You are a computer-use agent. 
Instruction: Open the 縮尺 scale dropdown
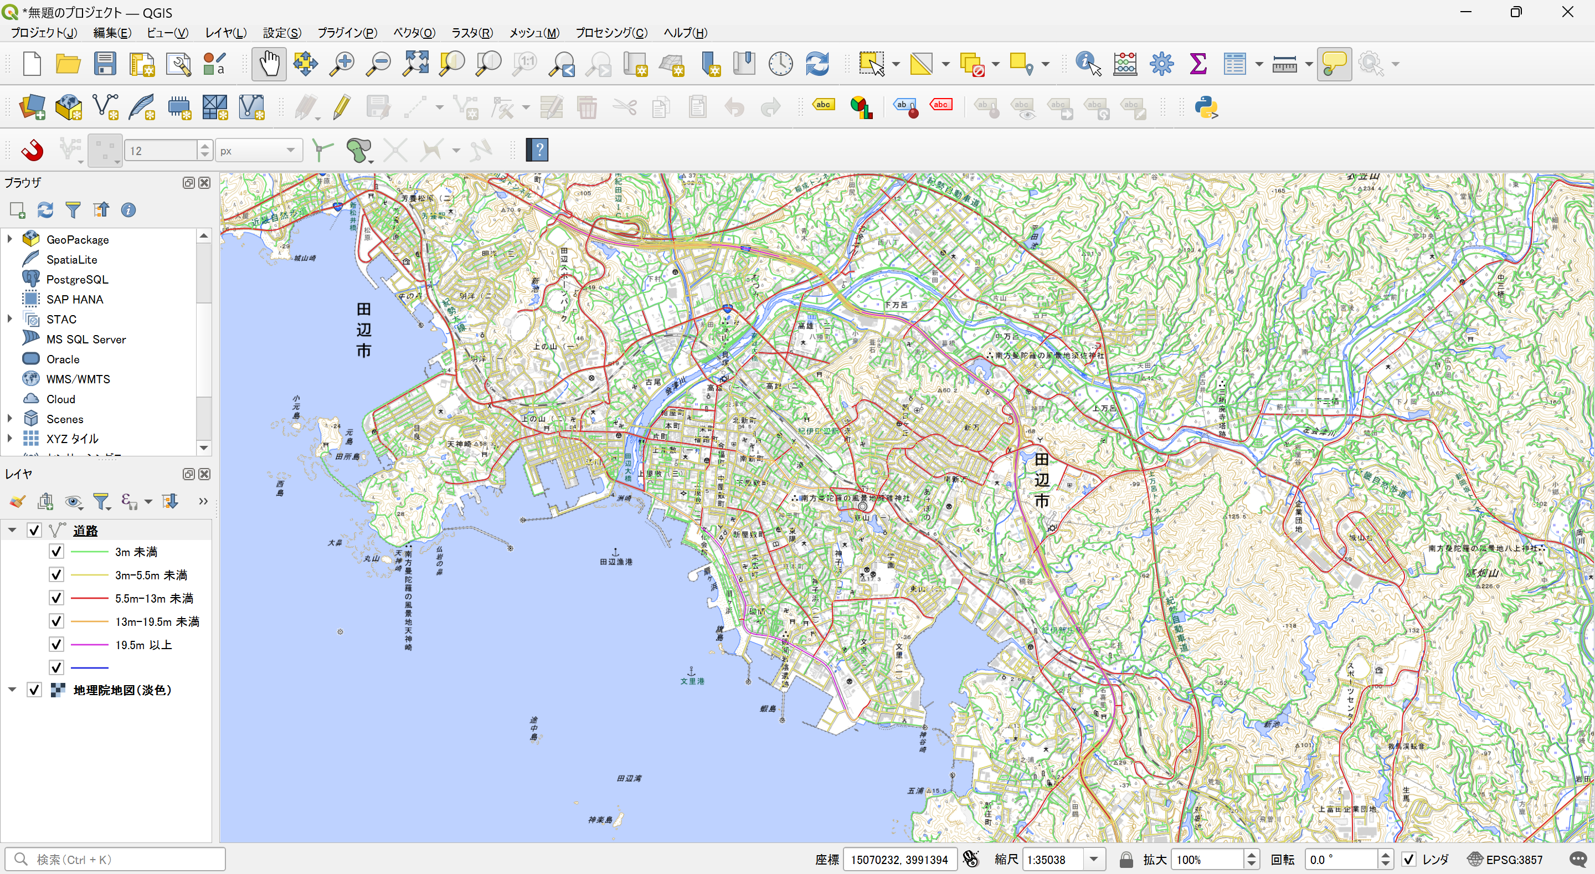(1093, 859)
